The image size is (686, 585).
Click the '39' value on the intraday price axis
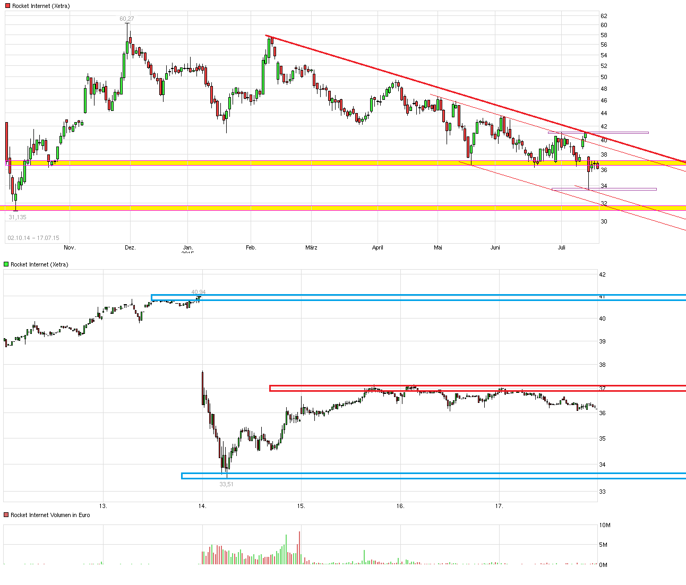click(x=602, y=341)
